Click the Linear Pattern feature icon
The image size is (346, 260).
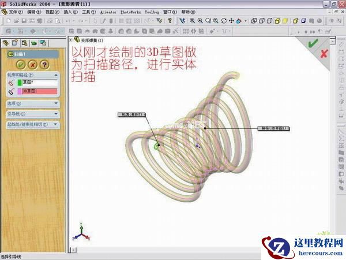pos(186,31)
